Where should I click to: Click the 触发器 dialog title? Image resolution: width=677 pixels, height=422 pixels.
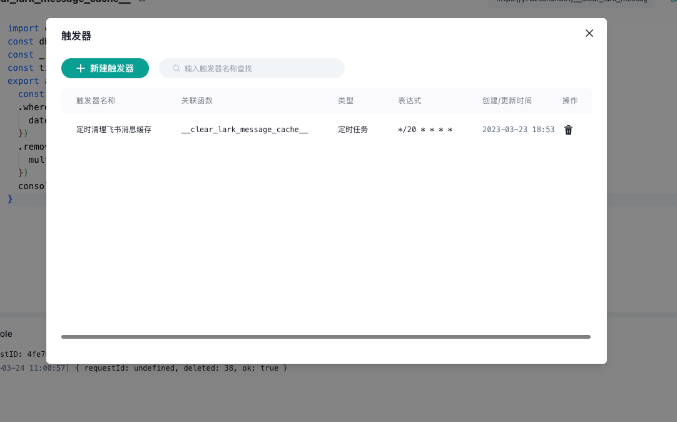76,36
